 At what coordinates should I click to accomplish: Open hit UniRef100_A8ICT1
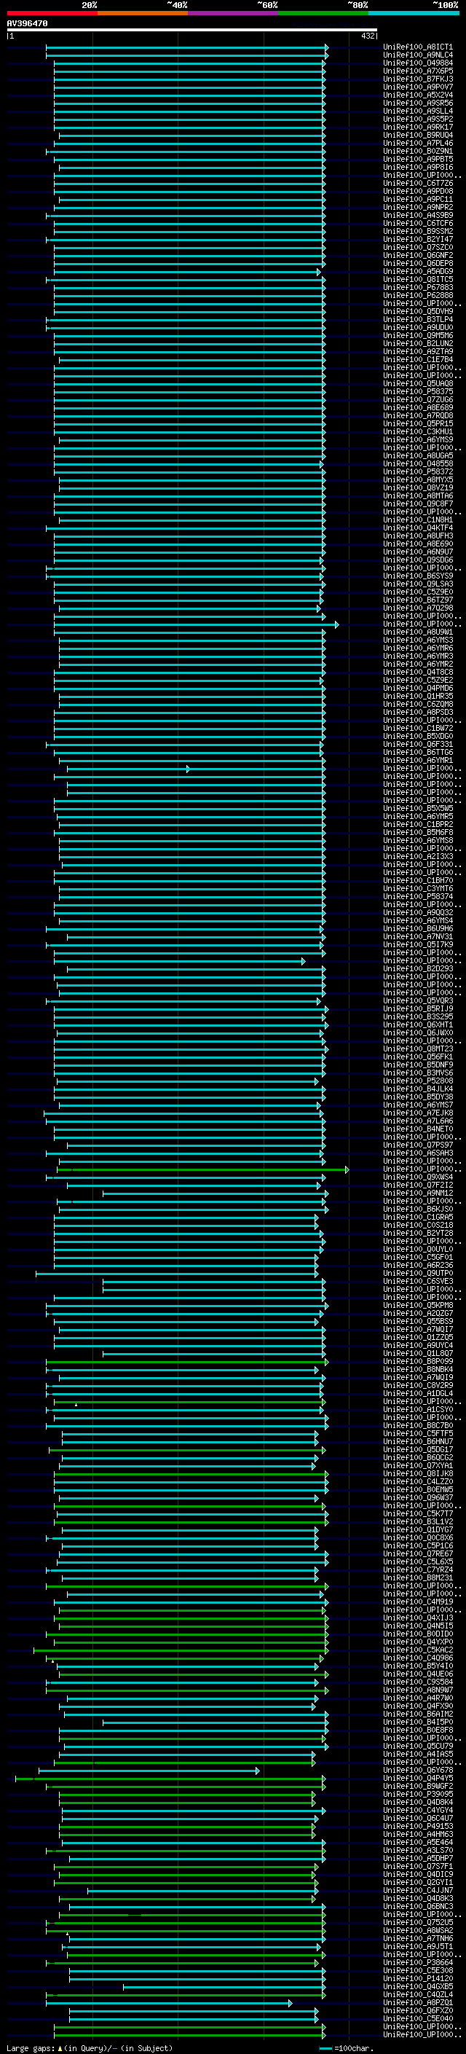418,47
